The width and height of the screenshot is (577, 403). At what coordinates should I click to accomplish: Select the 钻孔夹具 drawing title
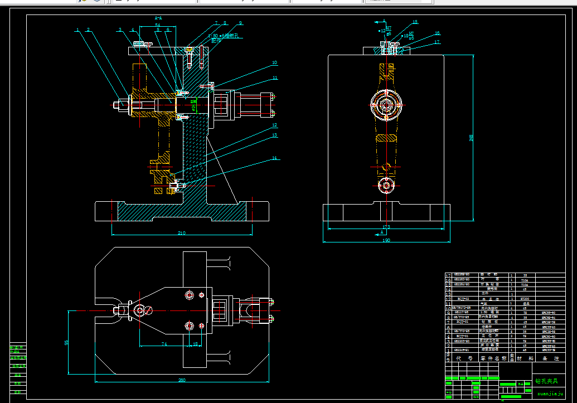(x=546, y=381)
